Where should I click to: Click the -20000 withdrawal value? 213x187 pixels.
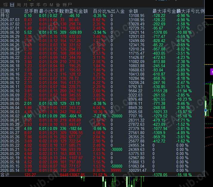[116, 116]
